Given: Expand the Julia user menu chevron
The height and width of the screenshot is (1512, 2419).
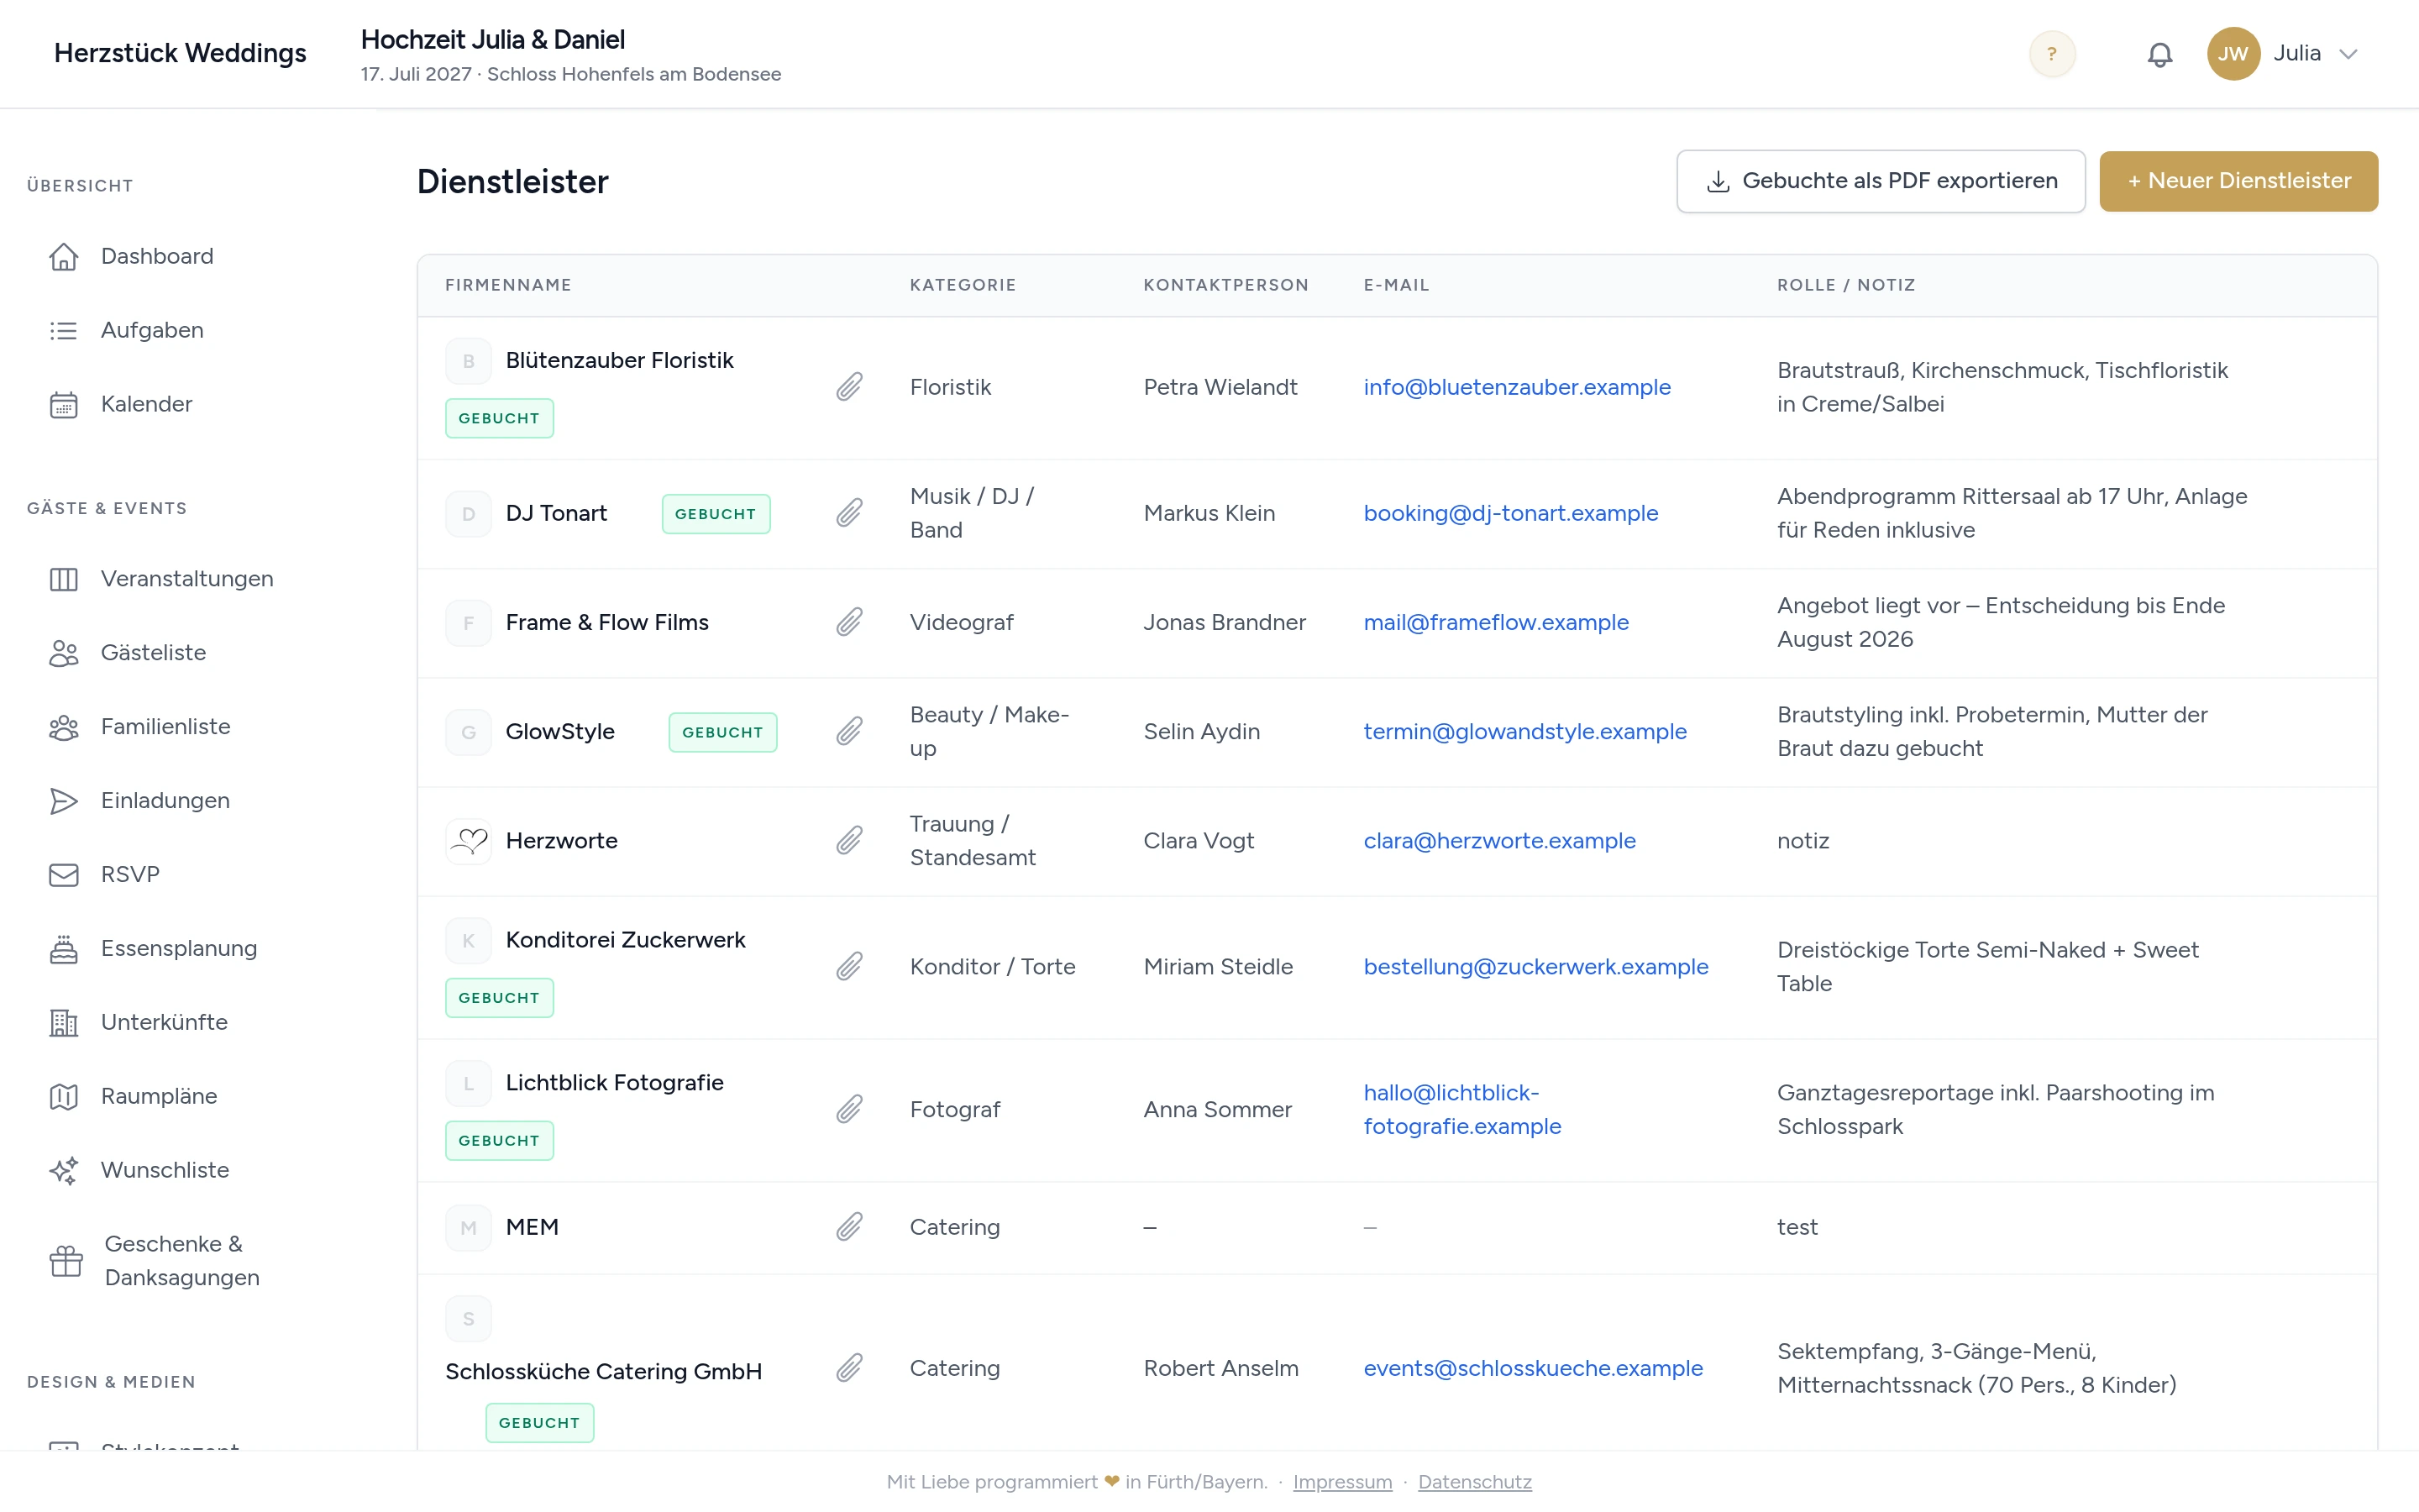Looking at the screenshot, I should [2349, 54].
